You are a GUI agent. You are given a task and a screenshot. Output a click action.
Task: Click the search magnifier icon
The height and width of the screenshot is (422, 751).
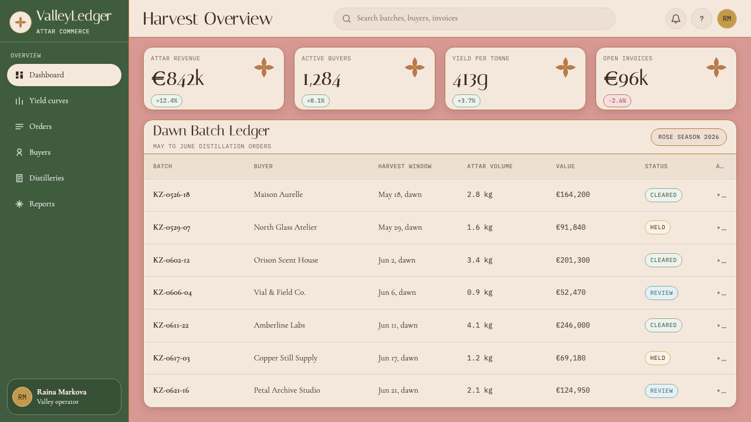coord(347,19)
